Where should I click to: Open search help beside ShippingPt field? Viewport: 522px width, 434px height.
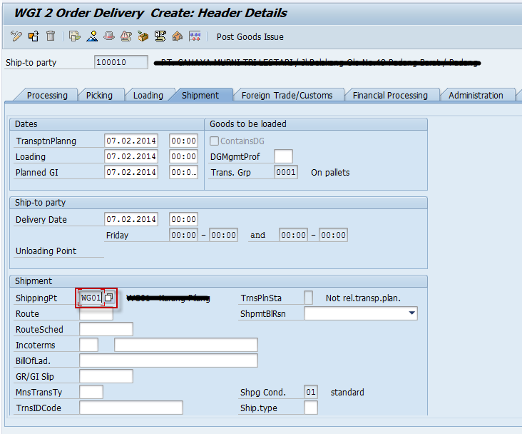coord(109,298)
